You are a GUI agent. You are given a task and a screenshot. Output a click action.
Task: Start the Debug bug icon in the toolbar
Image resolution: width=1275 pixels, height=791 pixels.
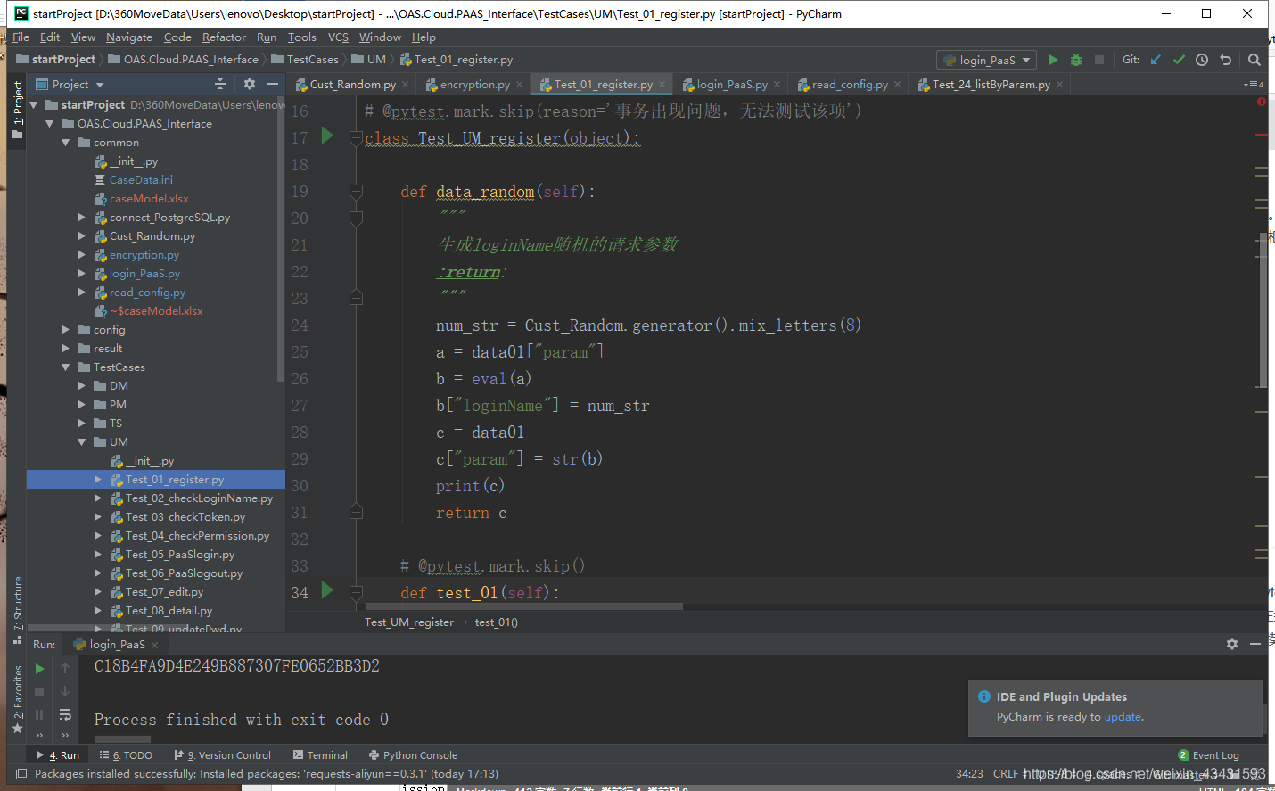point(1076,60)
